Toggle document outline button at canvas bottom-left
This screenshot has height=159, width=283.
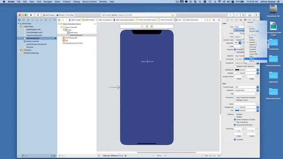tap(99, 155)
